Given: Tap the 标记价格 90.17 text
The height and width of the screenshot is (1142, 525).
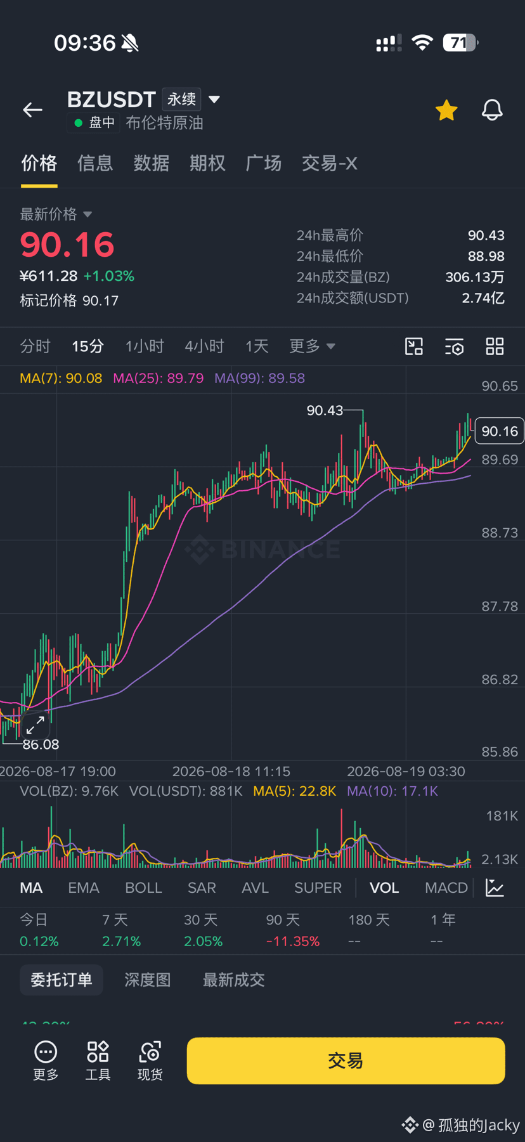Looking at the screenshot, I should click(x=69, y=301).
